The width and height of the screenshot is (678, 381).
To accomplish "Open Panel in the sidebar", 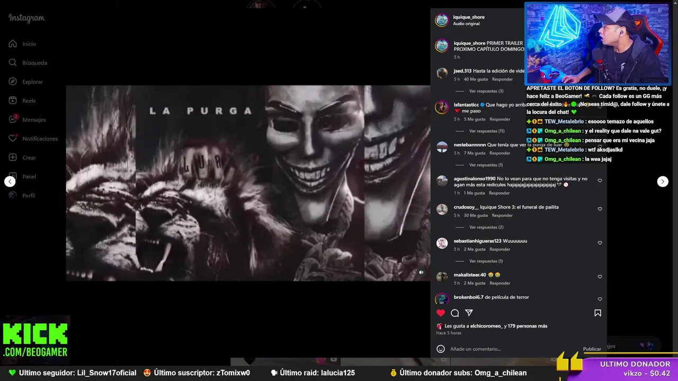I will point(22,177).
